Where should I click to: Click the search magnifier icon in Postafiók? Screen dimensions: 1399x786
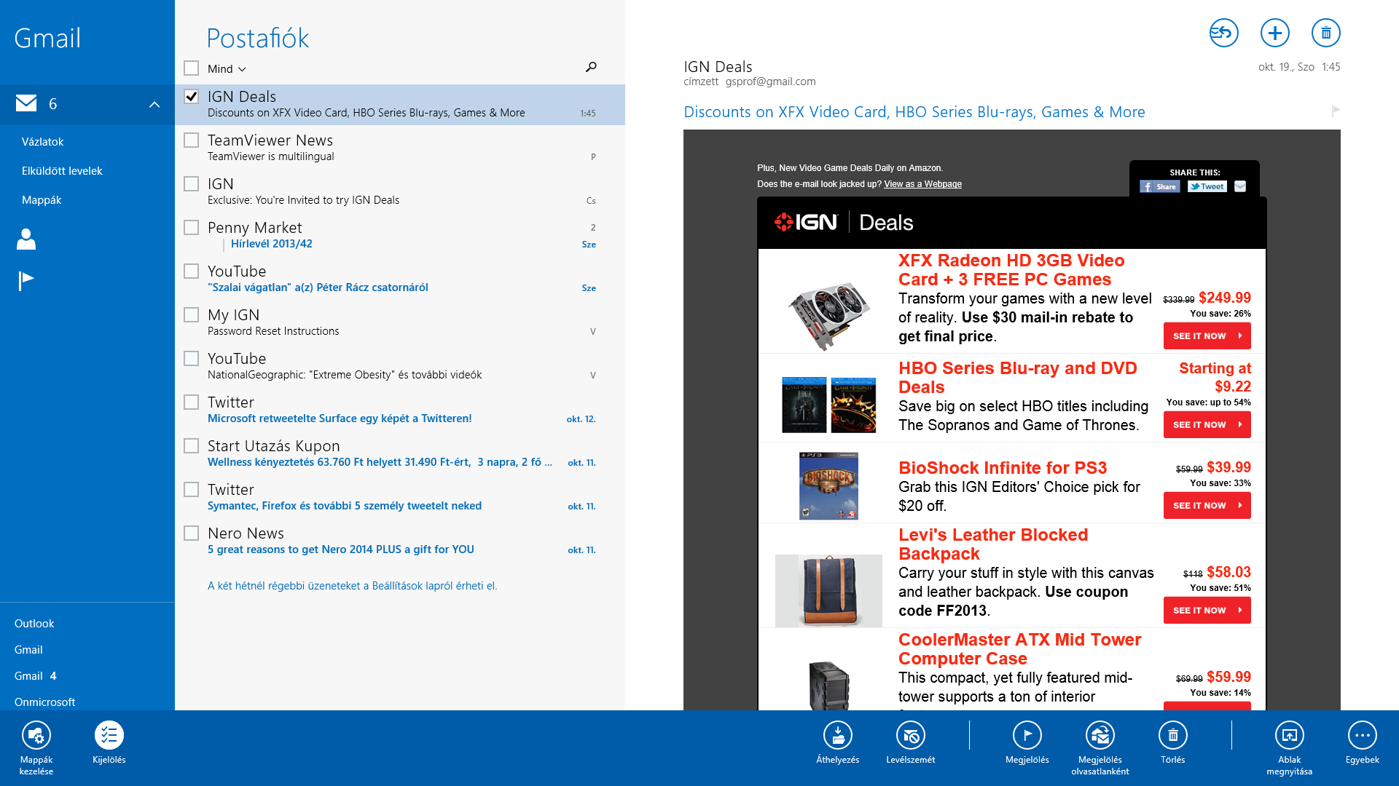(591, 67)
